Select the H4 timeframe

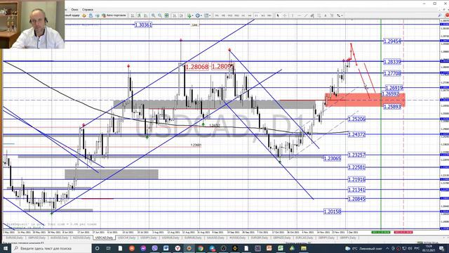(x=250, y=15)
